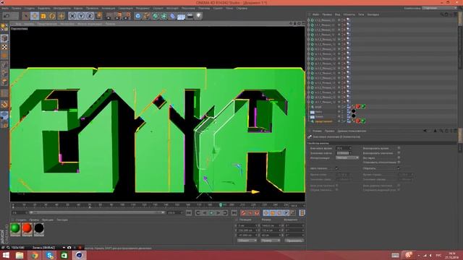Toggle the Mute checkbox in key properties
Screen dimensions: 463x260
click(x=399, y=157)
